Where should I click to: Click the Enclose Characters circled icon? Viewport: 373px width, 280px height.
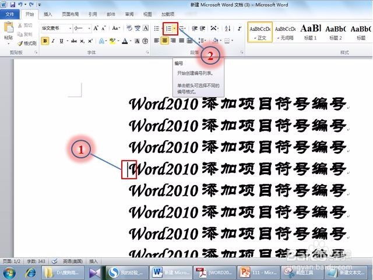145,41
